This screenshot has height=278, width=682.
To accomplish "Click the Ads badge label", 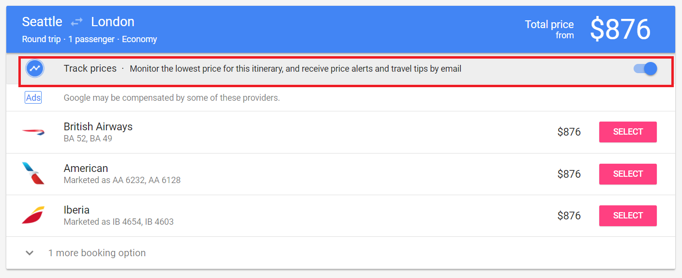I will (x=33, y=98).
